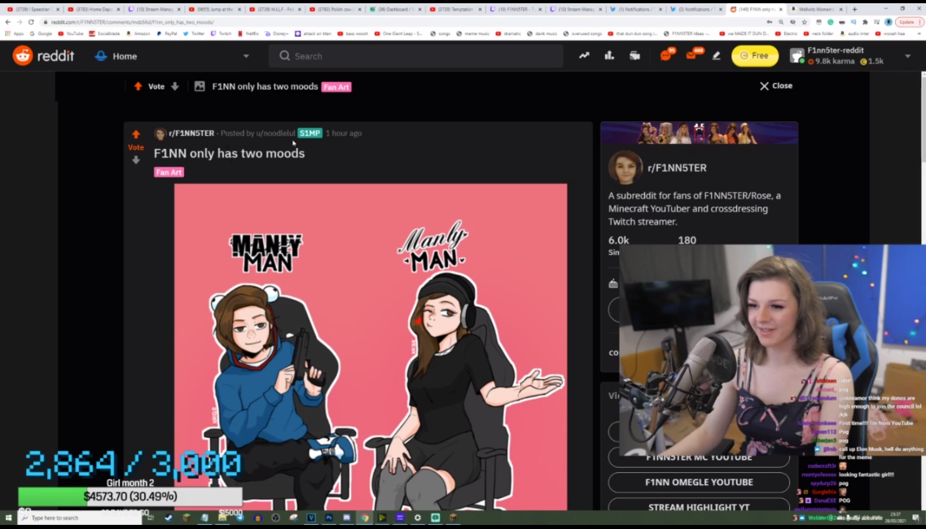Downvote the post below the Vote label
926x529 pixels.
(x=136, y=160)
